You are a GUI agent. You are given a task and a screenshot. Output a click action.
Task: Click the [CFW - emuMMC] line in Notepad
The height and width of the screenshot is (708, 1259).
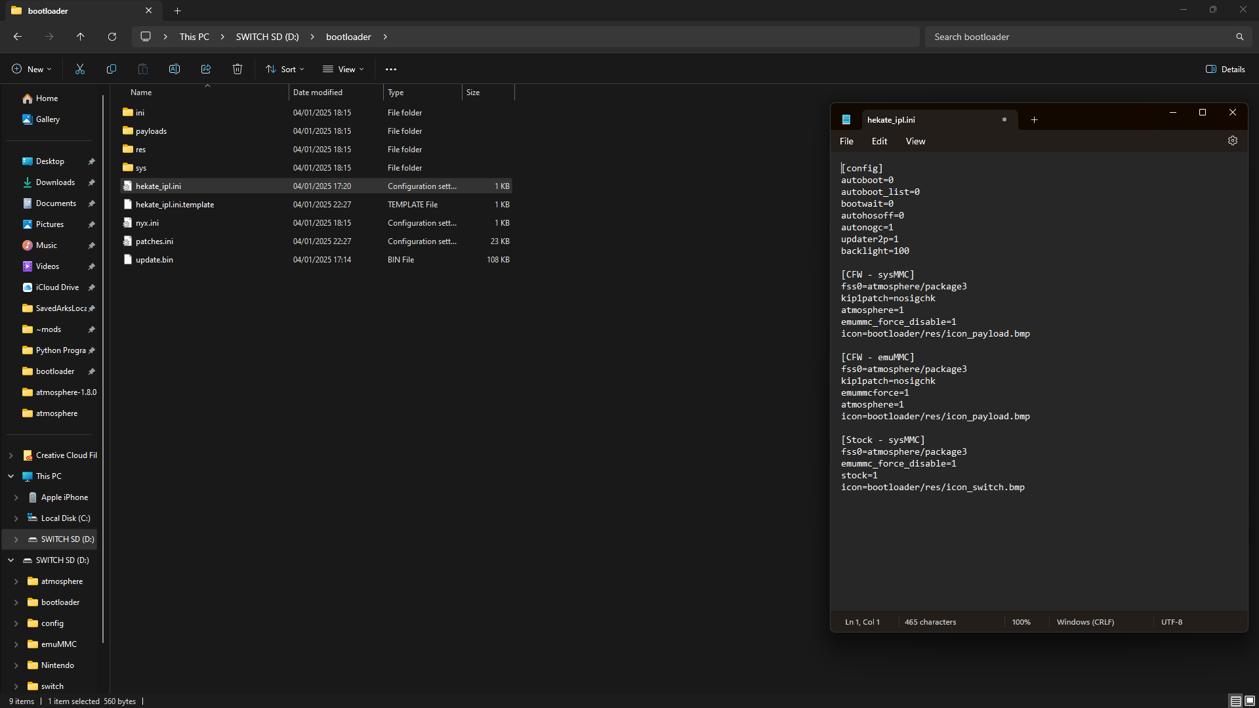pos(877,358)
